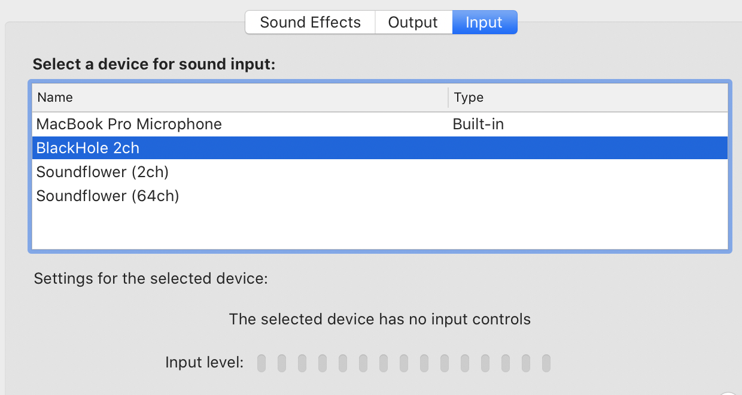Choose the BlackHole 2ch input device
742x395 pixels.
[x=88, y=148]
